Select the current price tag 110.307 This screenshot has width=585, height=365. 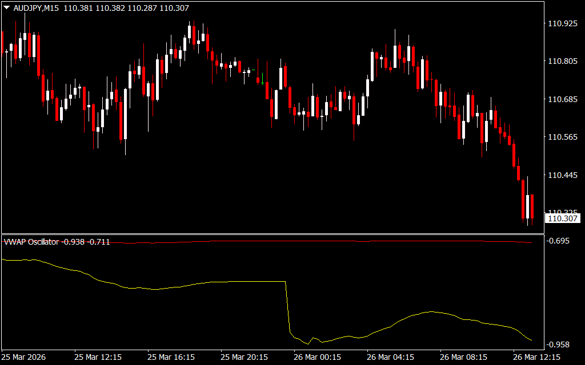pyautogui.click(x=563, y=218)
